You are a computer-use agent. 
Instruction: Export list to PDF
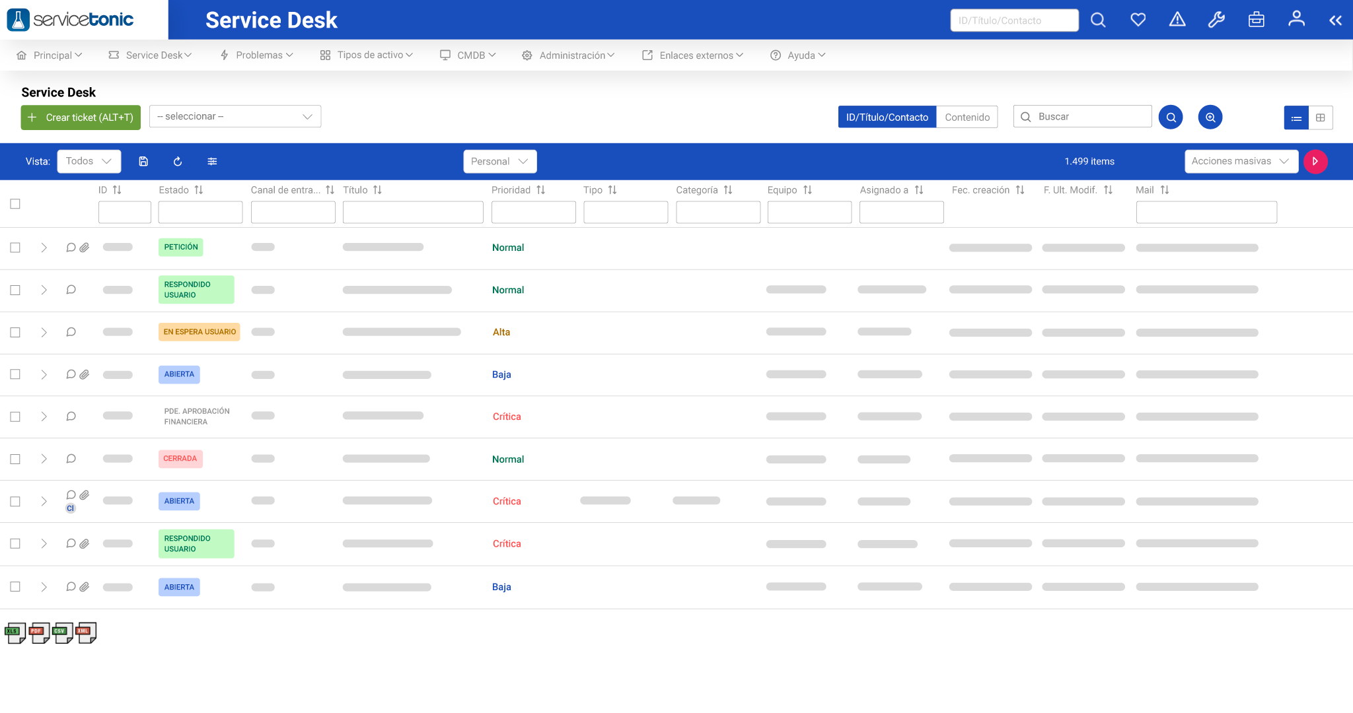coord(39,633)
